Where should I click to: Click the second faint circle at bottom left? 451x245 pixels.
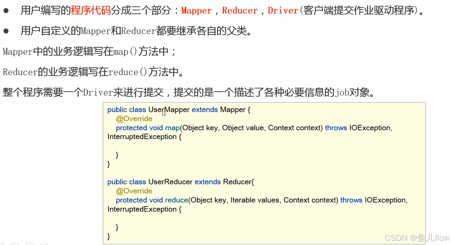tap(15, 243)
